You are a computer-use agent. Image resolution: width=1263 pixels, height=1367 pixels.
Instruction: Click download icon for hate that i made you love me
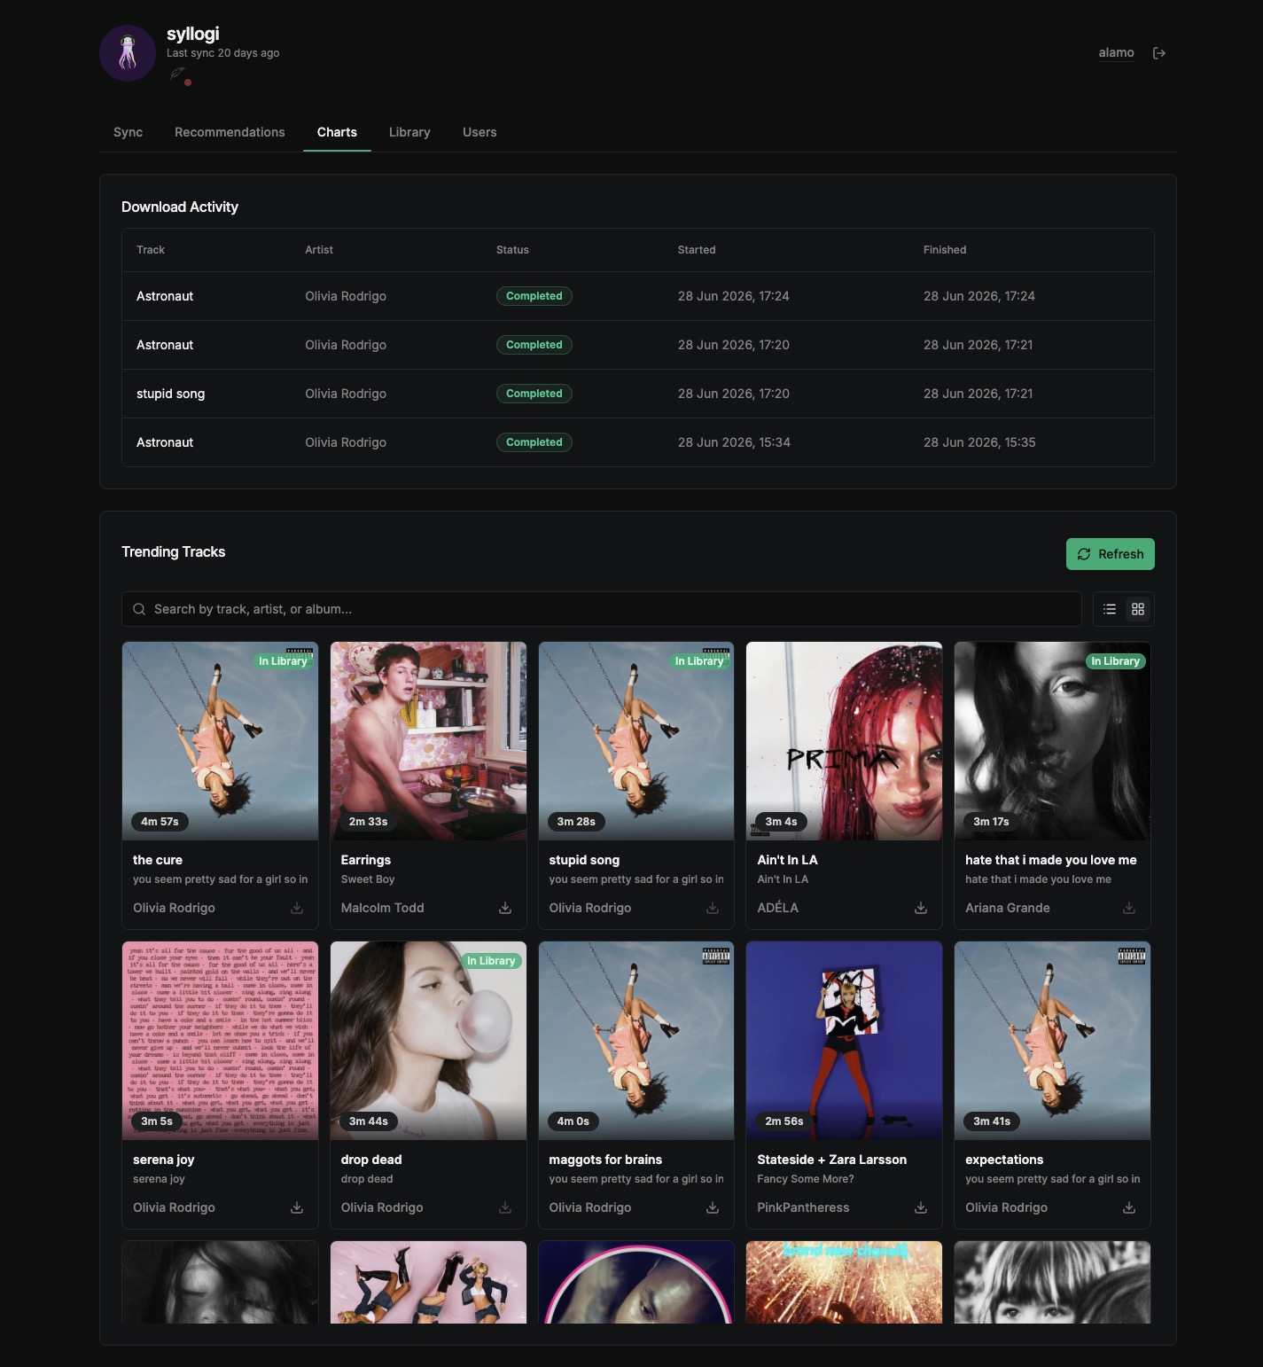click(x=1129, y=908)
